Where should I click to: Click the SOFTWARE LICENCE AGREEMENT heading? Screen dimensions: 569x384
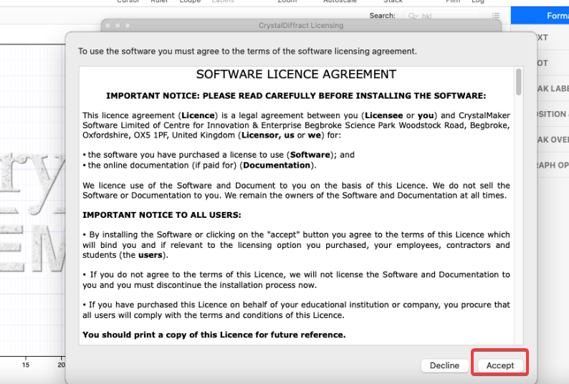click(x=296, y=75)
